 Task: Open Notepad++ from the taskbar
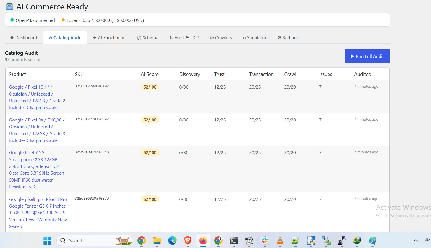[x=296, y=240]
